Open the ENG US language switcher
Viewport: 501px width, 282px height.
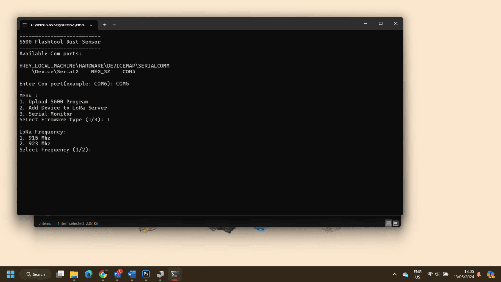click(x=417, y=274)
